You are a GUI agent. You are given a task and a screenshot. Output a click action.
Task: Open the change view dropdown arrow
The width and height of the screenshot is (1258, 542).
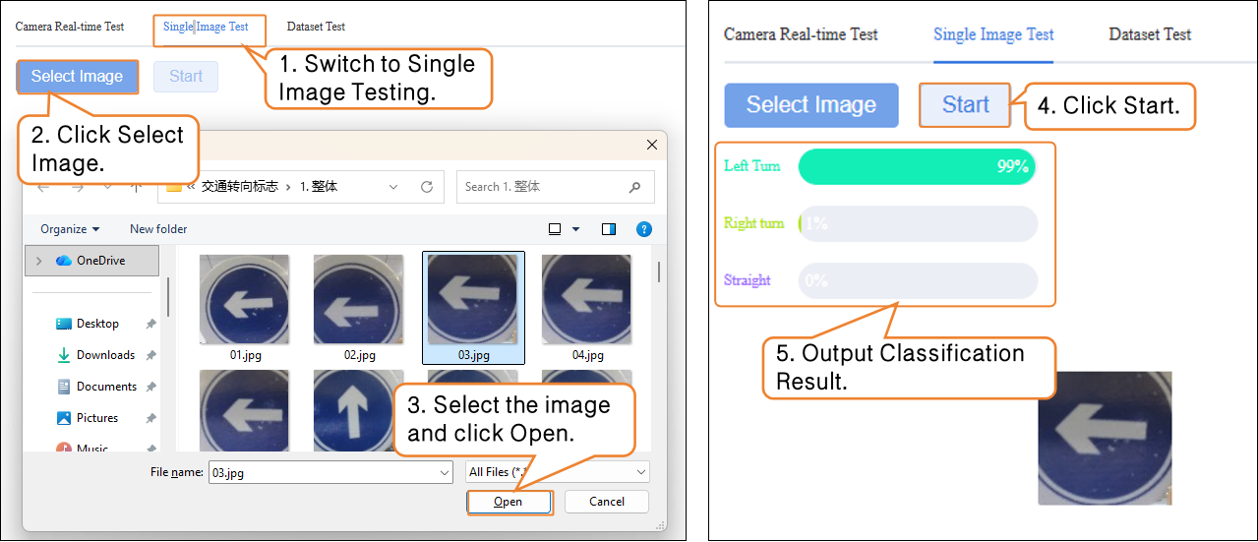pyautogui.click(x=576, y=229)
